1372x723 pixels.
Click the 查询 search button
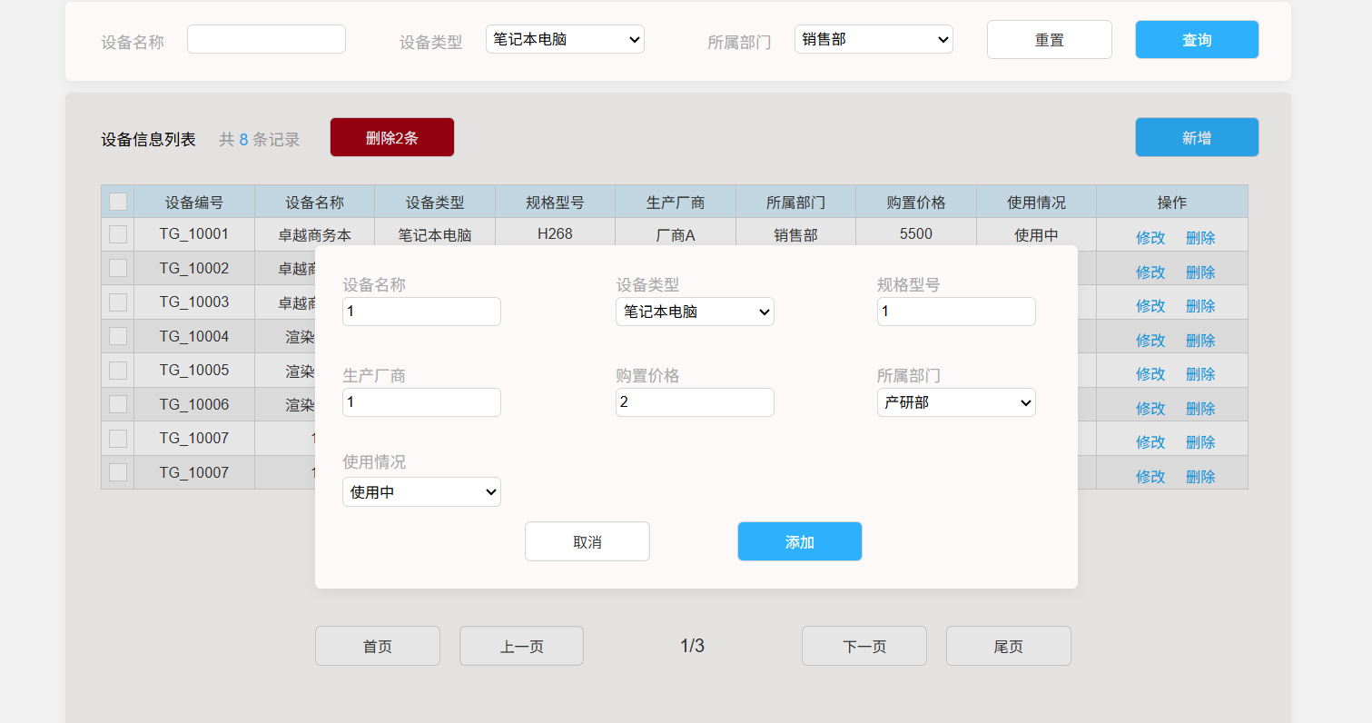pyautogui.click(x=1197, y=40)
